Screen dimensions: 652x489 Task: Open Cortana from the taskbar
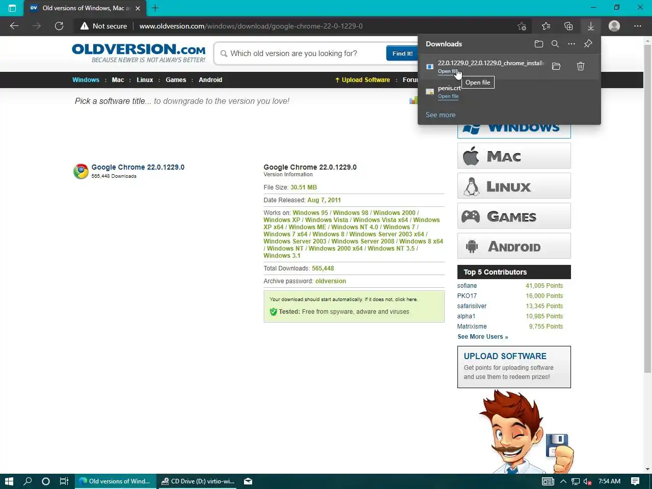[46, 481]
